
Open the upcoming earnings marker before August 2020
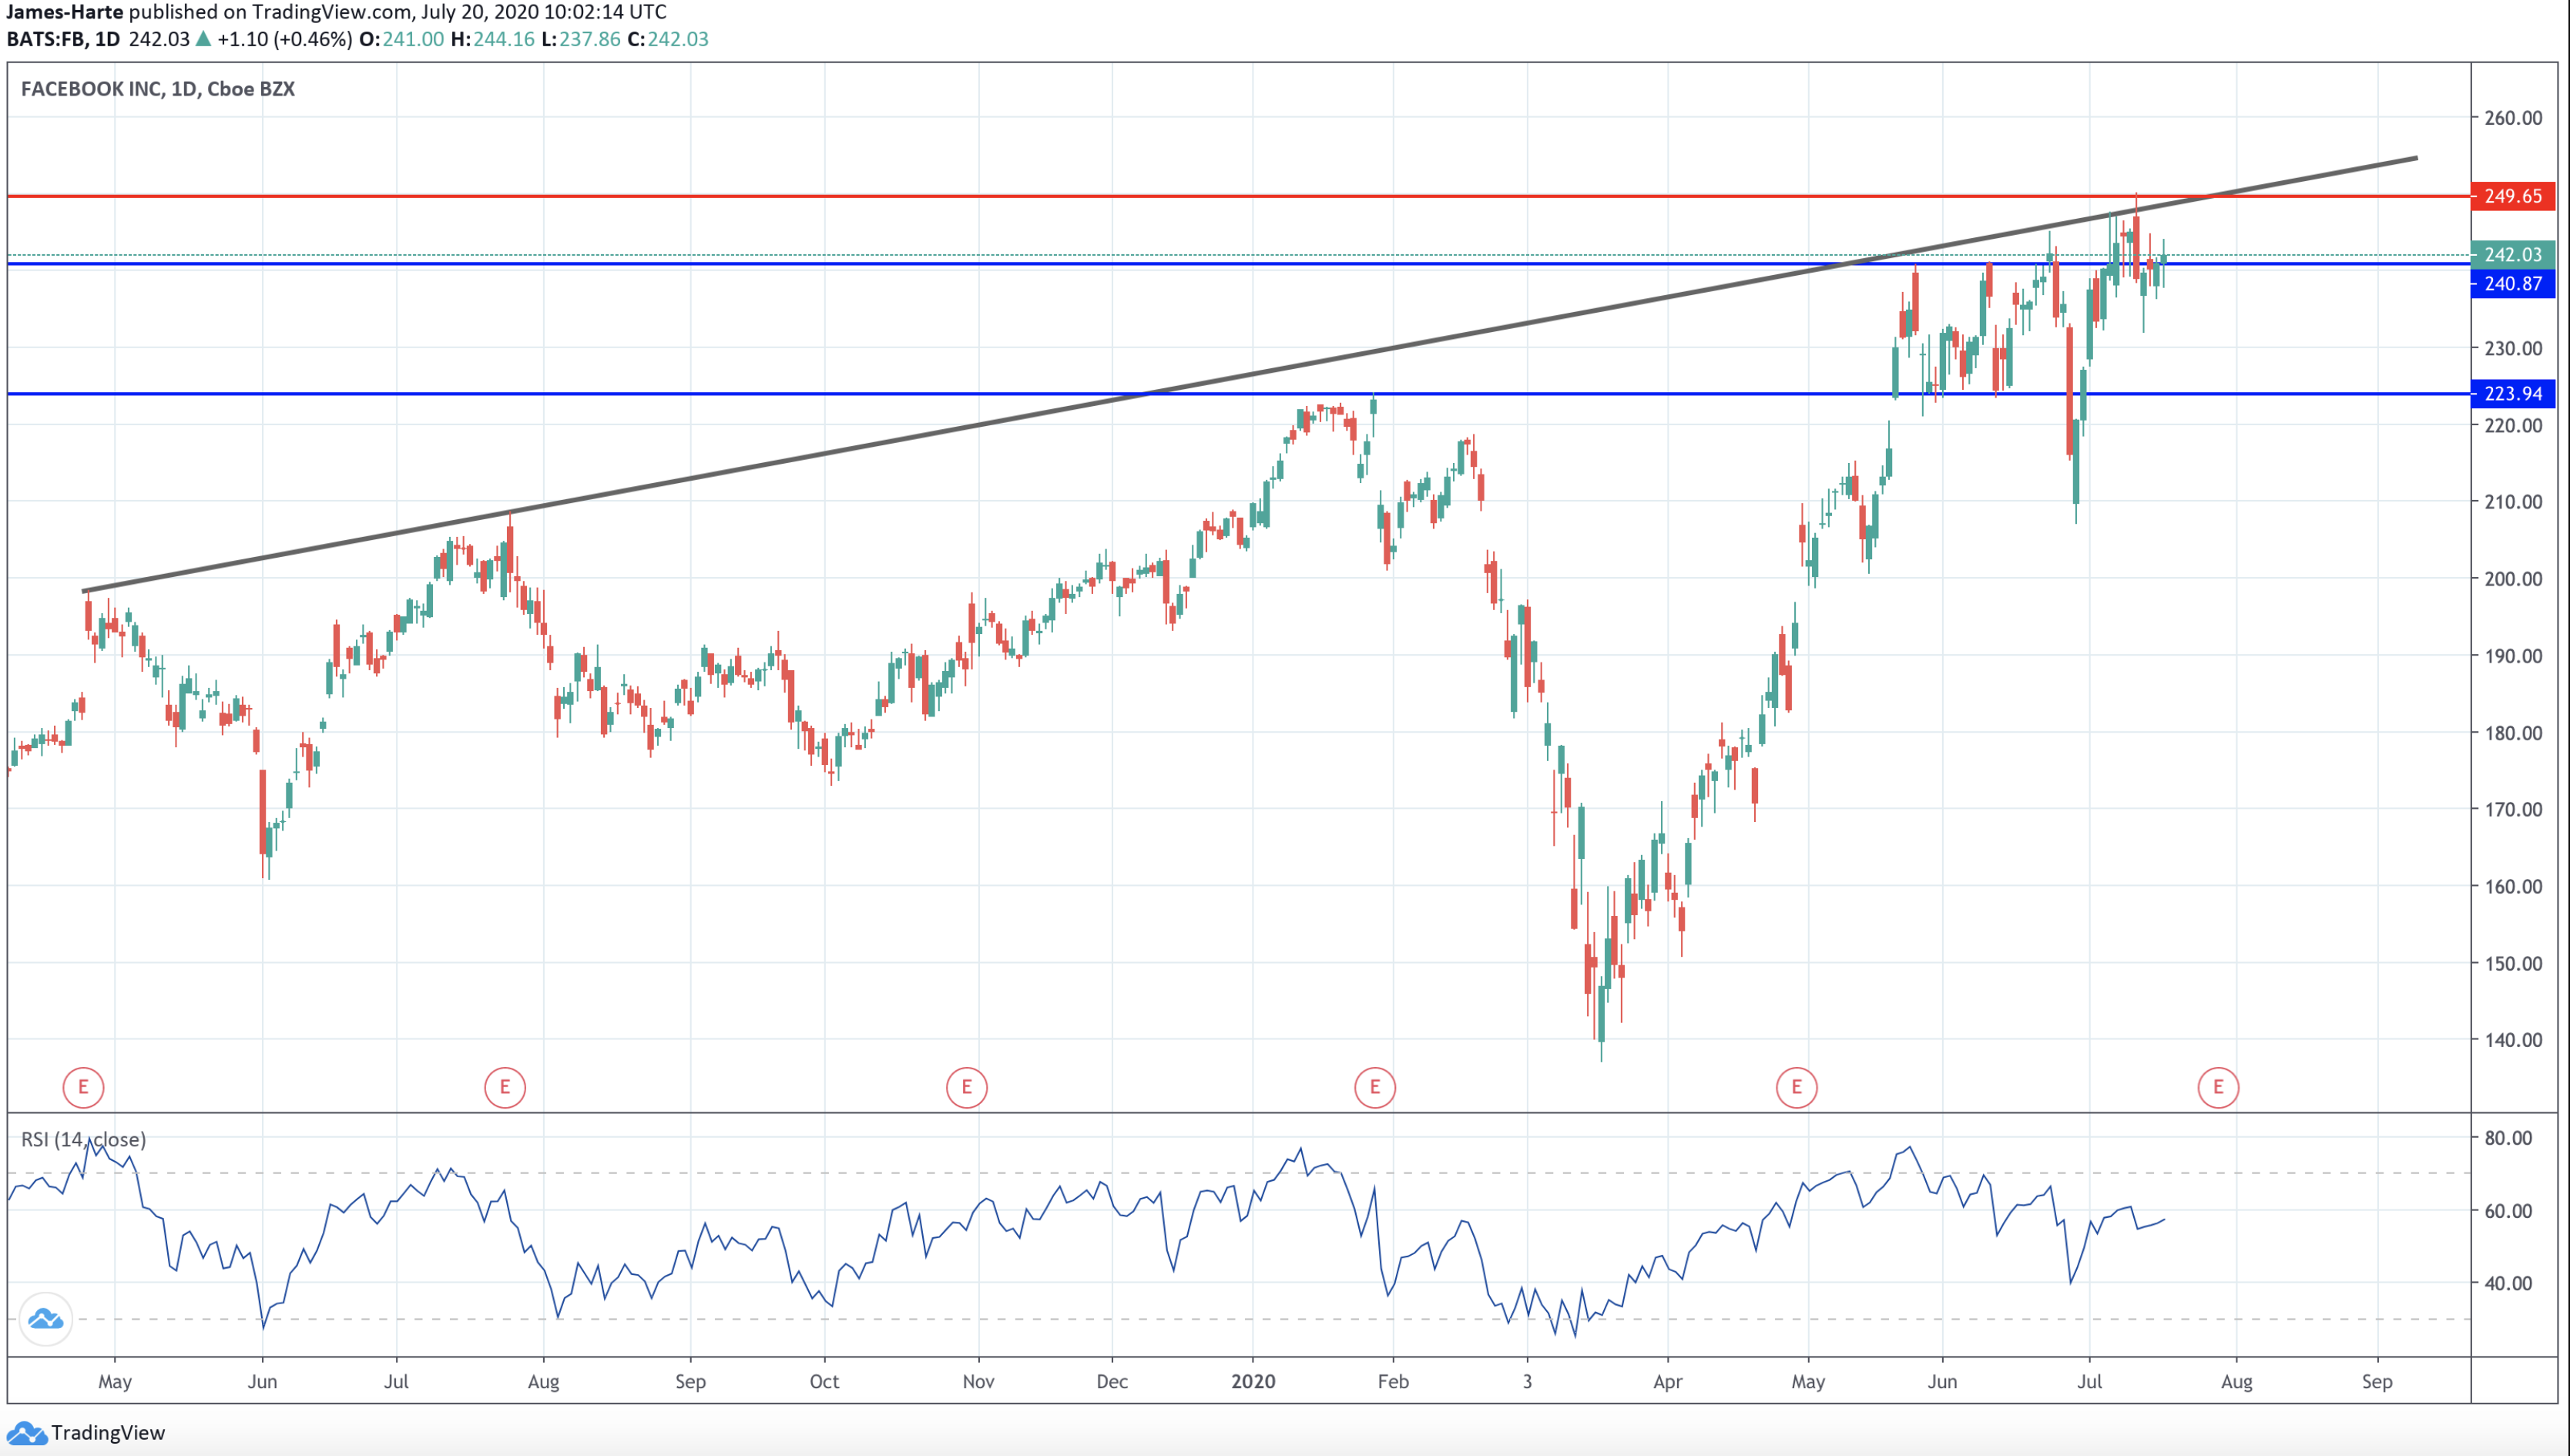[x=2217, y=1087]
